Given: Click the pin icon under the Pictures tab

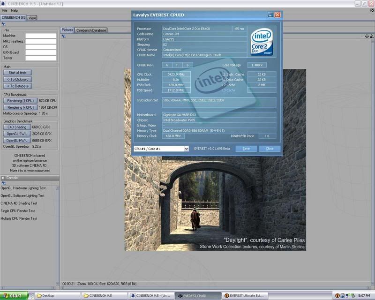Looking at the screenshot, I should click(x=64, y=36).
